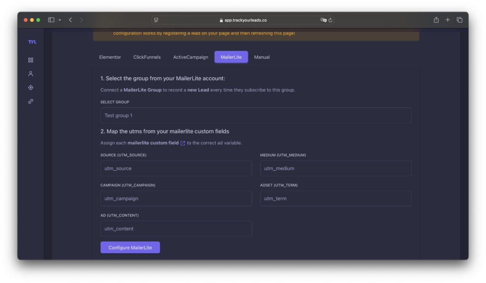Open the Select Group dropdown

256,115
